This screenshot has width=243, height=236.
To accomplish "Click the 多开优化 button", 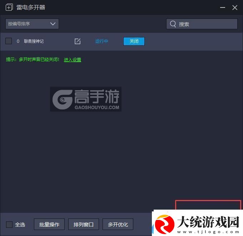I will (x=118, y=224).
